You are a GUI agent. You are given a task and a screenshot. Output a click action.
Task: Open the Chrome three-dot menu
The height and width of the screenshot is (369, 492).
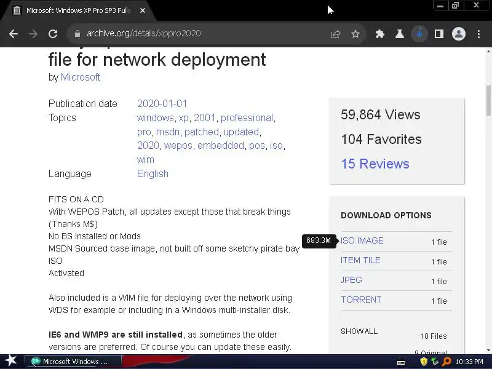point(478,34)
